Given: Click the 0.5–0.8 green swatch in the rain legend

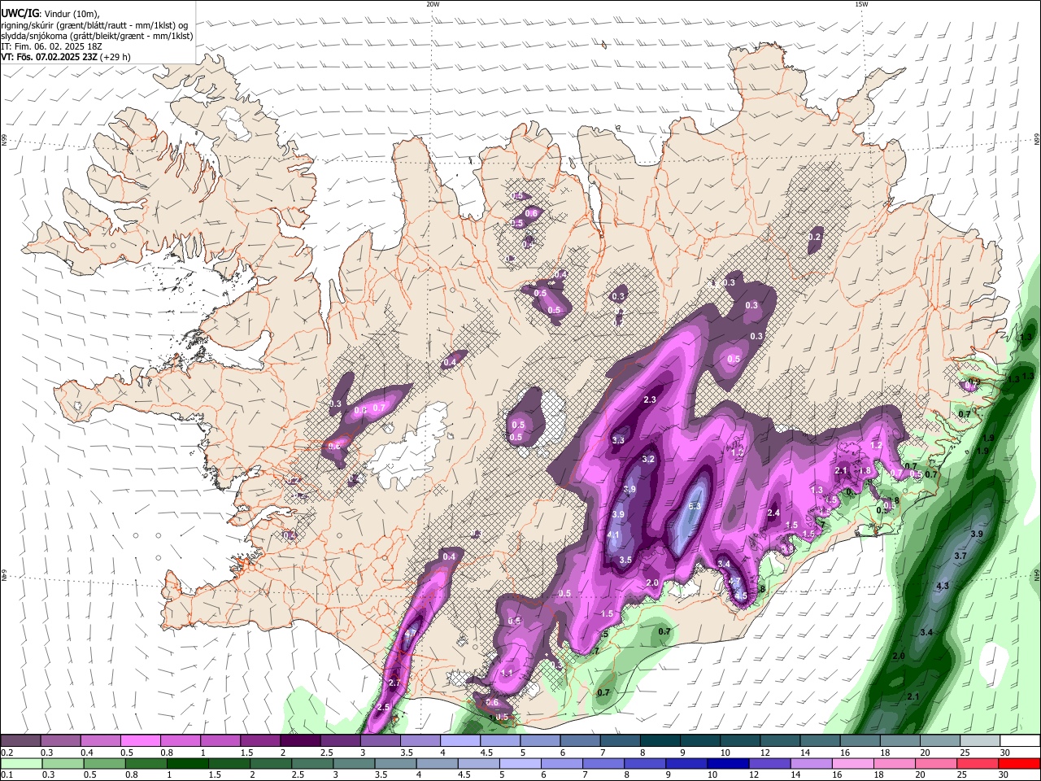Looking at the screenshot, I should tap(104, 764).
